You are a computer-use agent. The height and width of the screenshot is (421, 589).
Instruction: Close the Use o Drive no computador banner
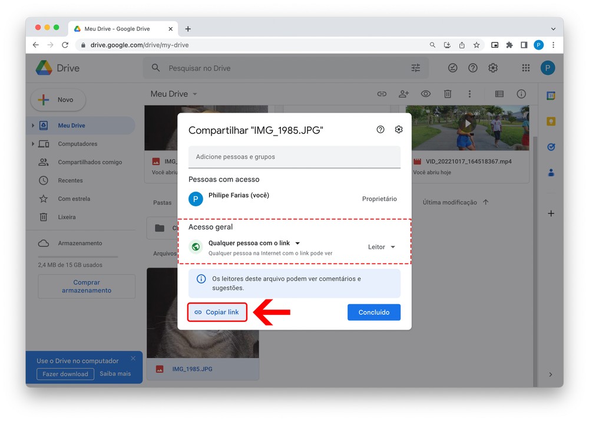[133, 358]
